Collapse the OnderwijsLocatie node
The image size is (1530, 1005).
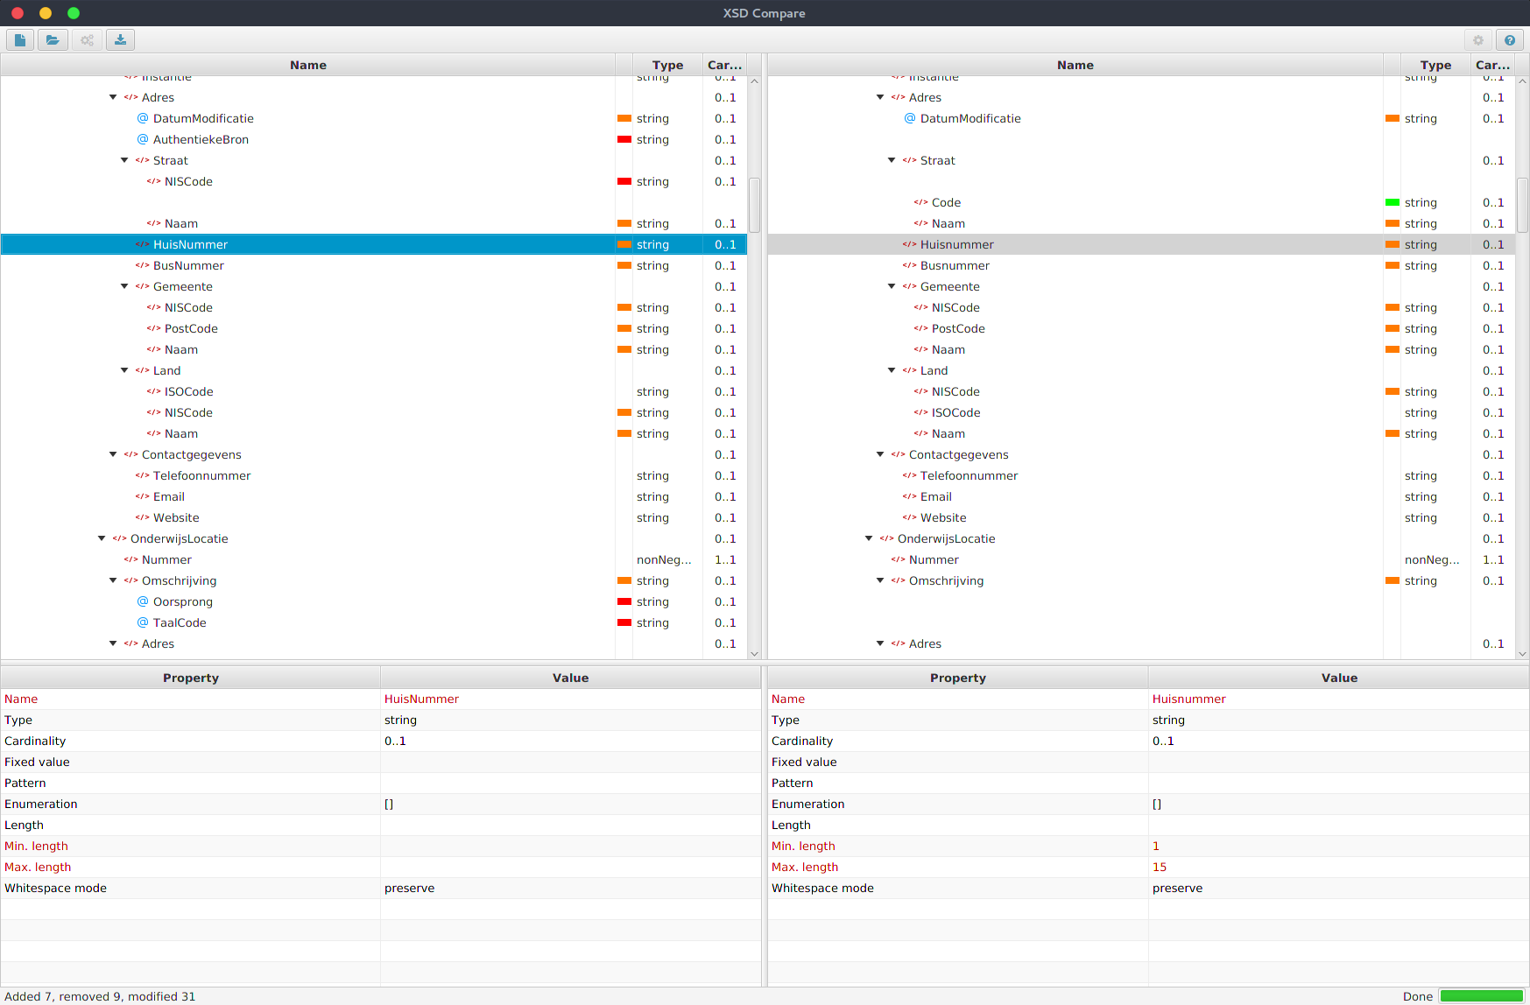coord(101,538)
